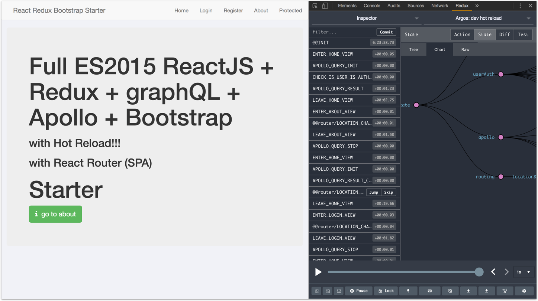The image size is (538, 301).
Task: Click the action timeline slider handle
Action: pyautogui.click(x=479, y=272)
